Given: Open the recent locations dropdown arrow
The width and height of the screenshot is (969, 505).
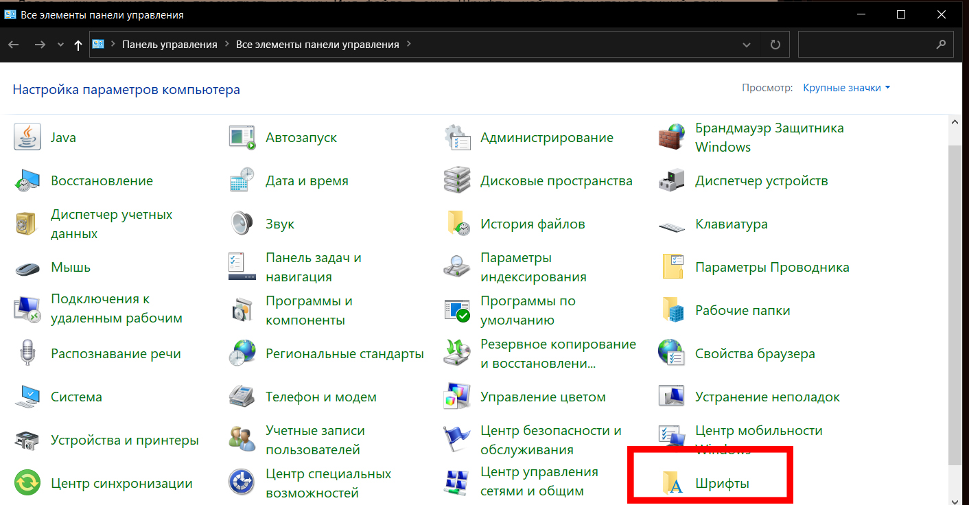Looking at the screenshot, I should (60, 45).
